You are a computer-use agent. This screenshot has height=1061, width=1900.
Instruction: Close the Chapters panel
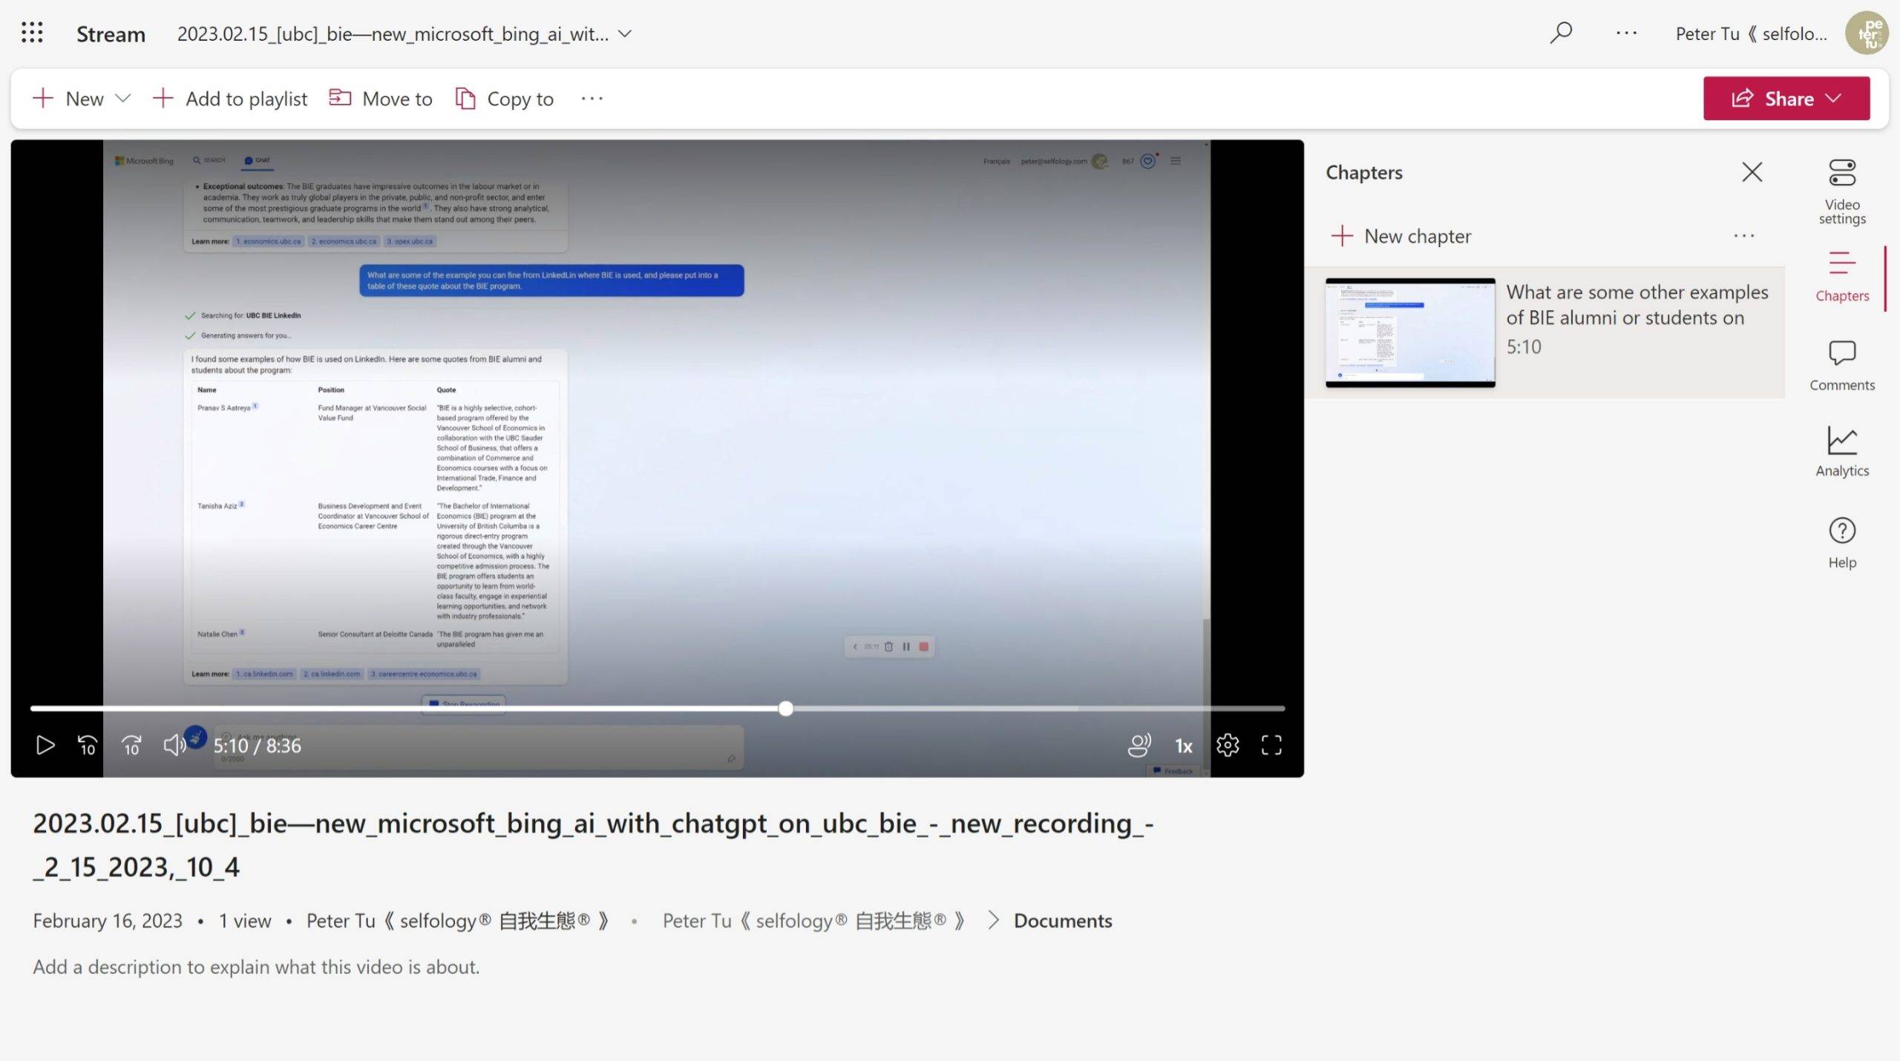point(1752,172)
